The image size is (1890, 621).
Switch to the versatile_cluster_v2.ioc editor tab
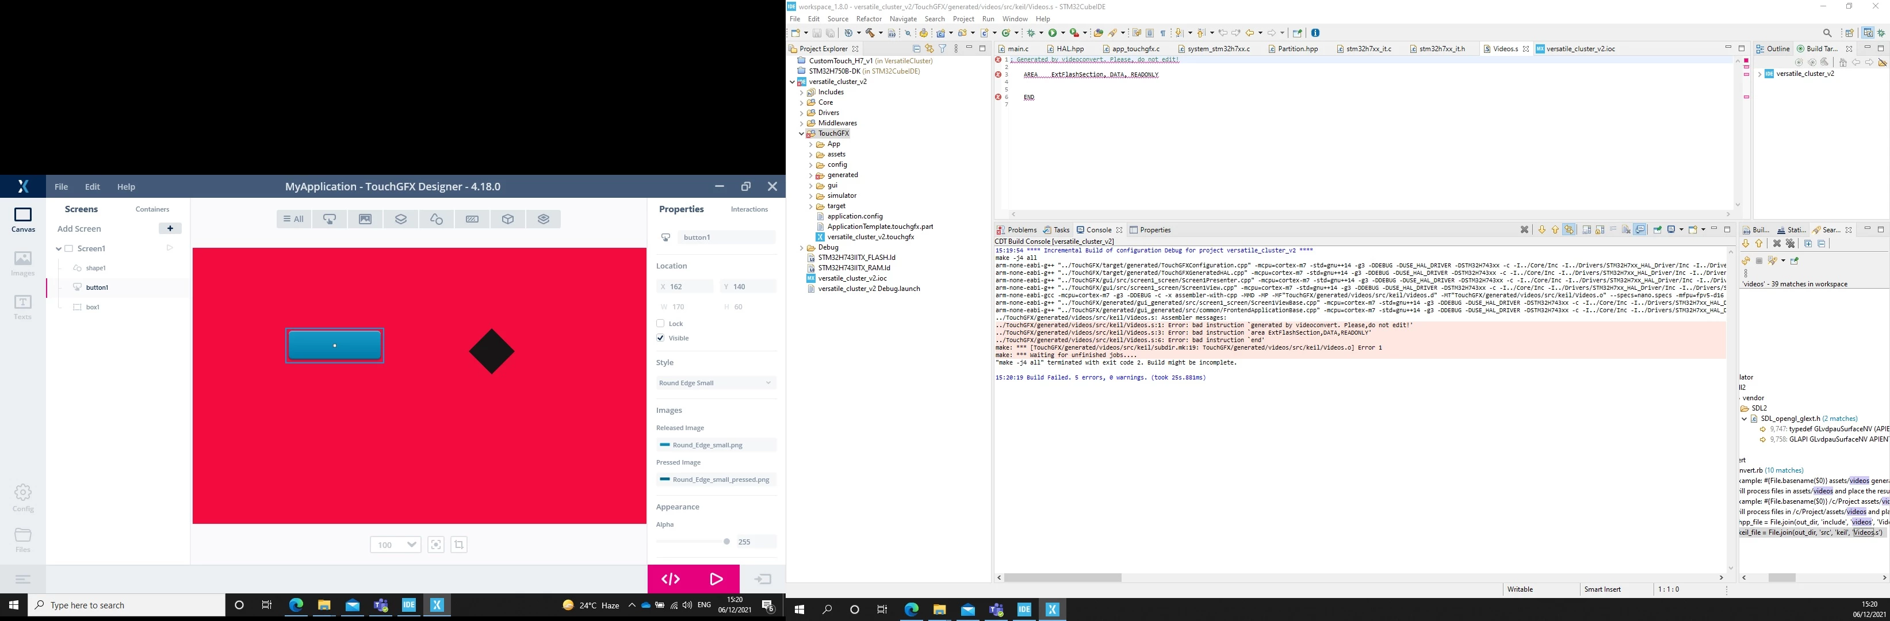(1575, 48)
